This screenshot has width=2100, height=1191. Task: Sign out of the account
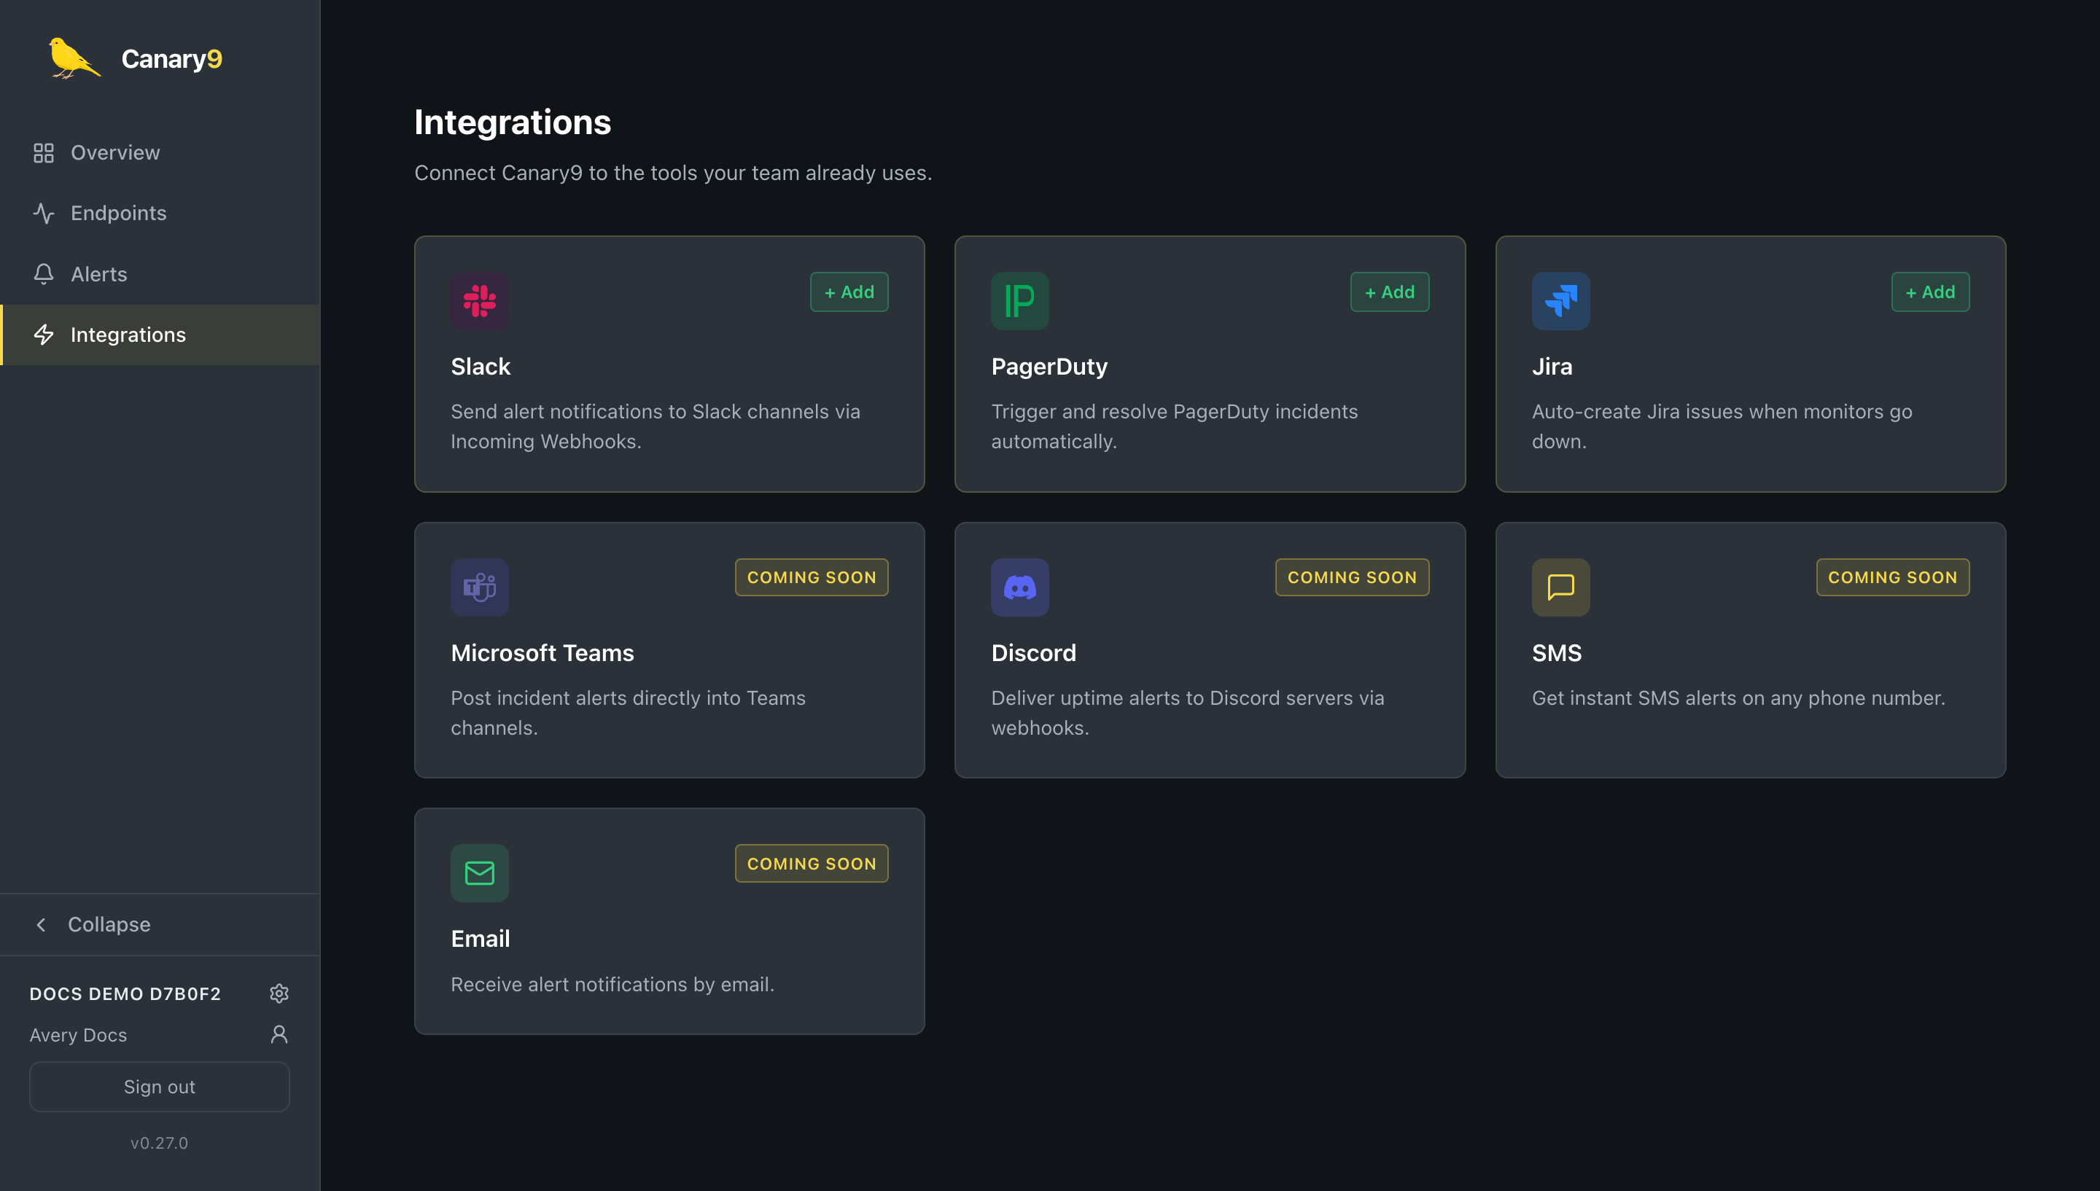pos(160,1086)
